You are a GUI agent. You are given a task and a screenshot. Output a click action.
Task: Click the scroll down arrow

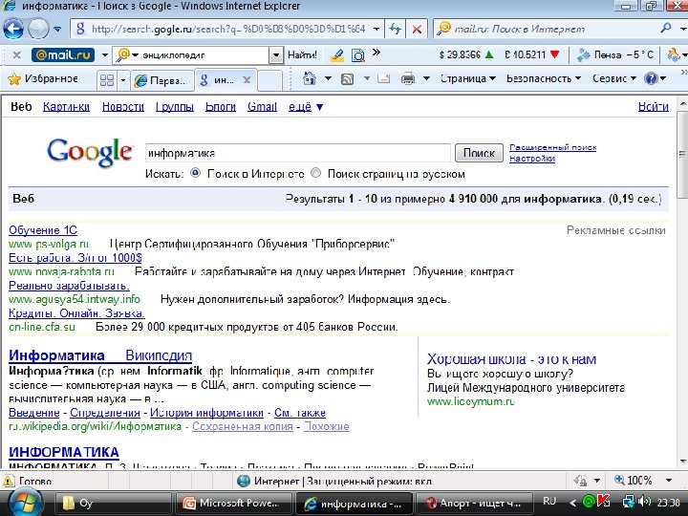[682, 461]
